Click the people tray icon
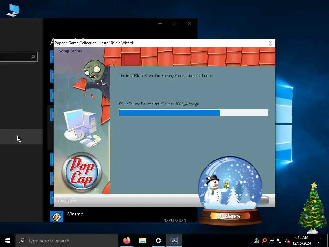The image size is (329, 247). [x=257, y=241]
